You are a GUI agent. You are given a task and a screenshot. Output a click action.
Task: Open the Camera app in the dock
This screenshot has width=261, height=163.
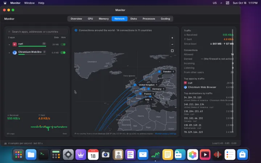(105, 155)
